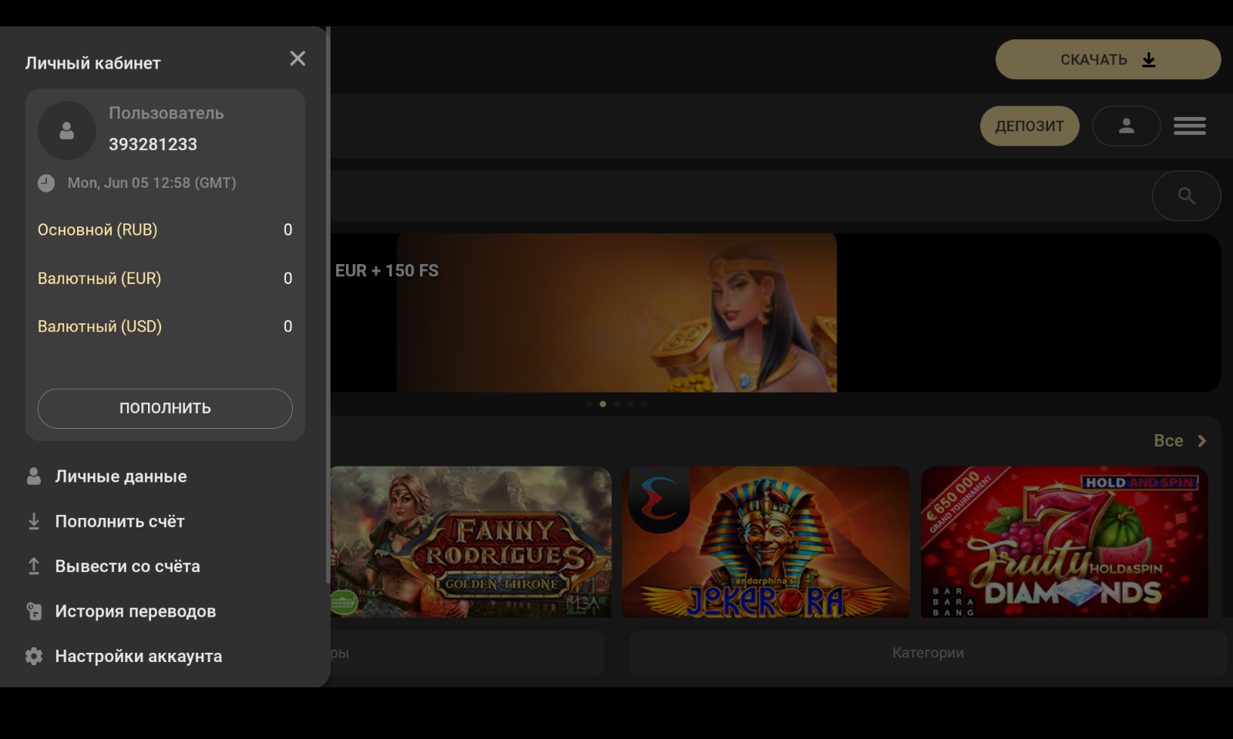Click the clock icon beside the date

coord(46,183)
